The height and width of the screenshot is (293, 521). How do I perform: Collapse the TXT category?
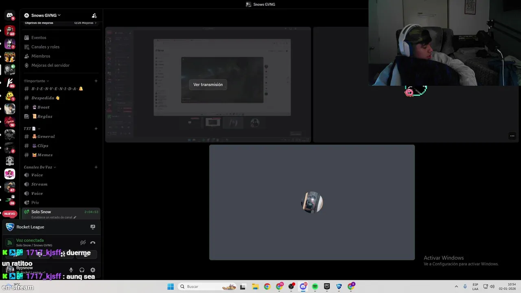click(x=32, y=129)
